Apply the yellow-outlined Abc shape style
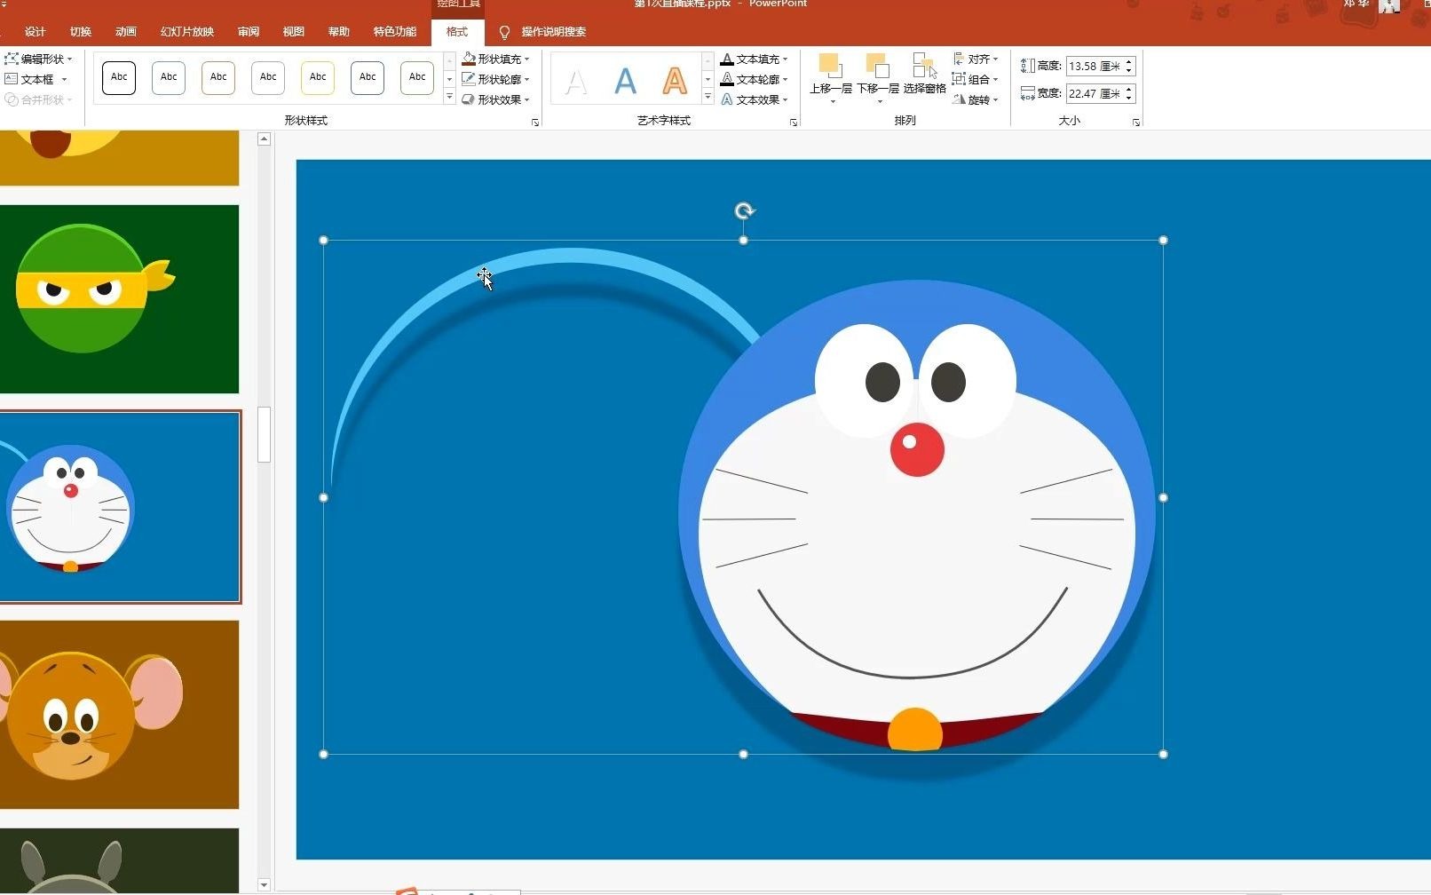 [318, 78]
